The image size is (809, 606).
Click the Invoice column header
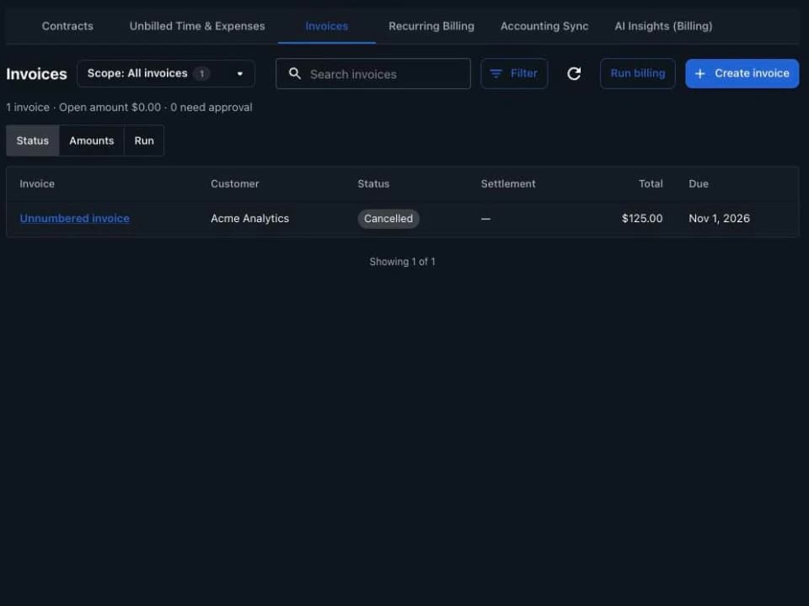[x=37, y=184]
